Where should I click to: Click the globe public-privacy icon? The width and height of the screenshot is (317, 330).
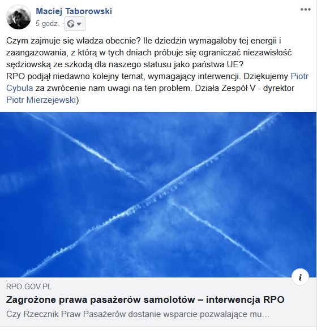tap(71, 24)
